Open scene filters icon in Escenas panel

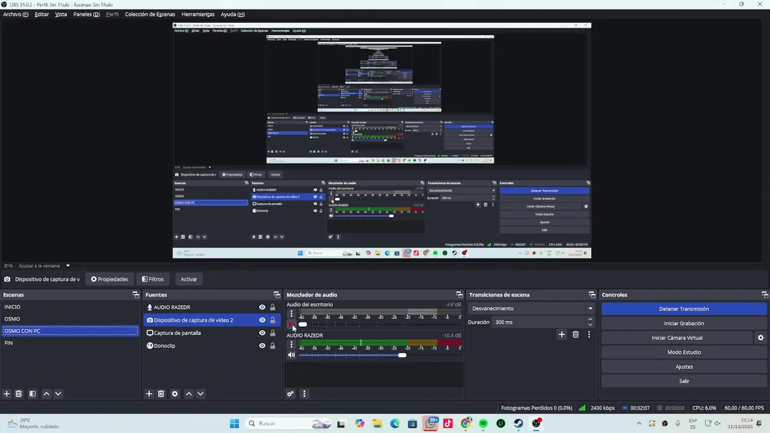32,394
